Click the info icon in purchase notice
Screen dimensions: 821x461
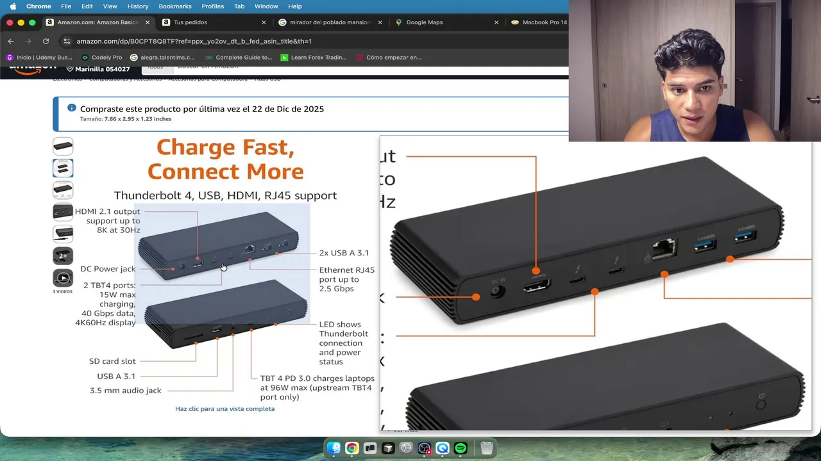click(x=72, y=108)
